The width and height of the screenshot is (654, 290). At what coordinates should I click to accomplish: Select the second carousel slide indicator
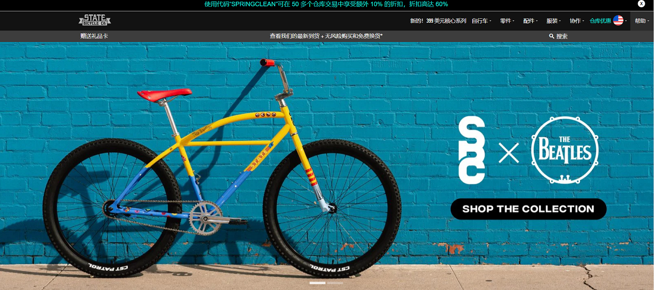tap(335, 283)
